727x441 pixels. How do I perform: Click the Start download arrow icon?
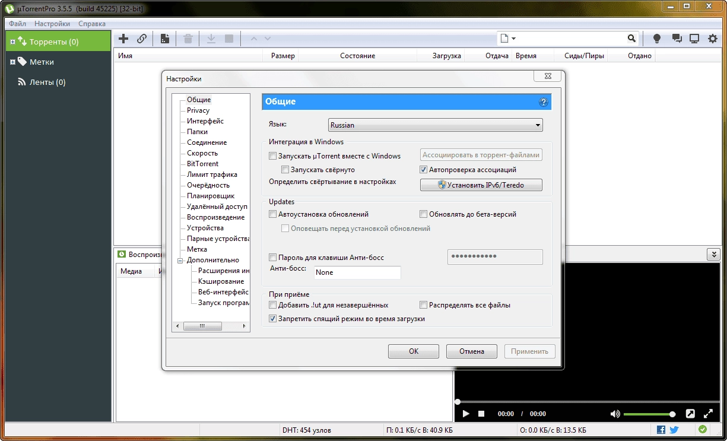tap(211, 39)
